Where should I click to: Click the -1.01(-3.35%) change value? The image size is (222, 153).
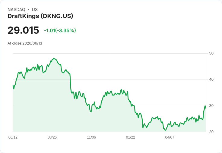(x=60, y=30)
